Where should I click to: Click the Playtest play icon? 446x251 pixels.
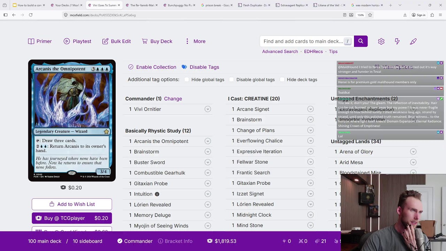pyautogui.click(x=67, y=41)
